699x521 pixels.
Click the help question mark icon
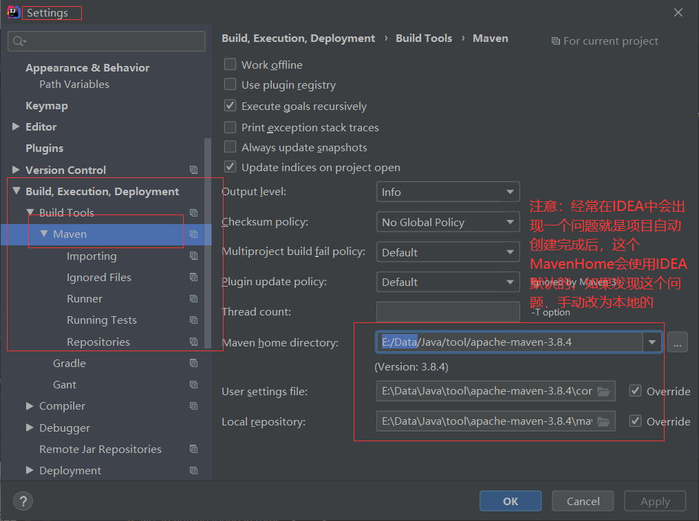coord(23,501)
